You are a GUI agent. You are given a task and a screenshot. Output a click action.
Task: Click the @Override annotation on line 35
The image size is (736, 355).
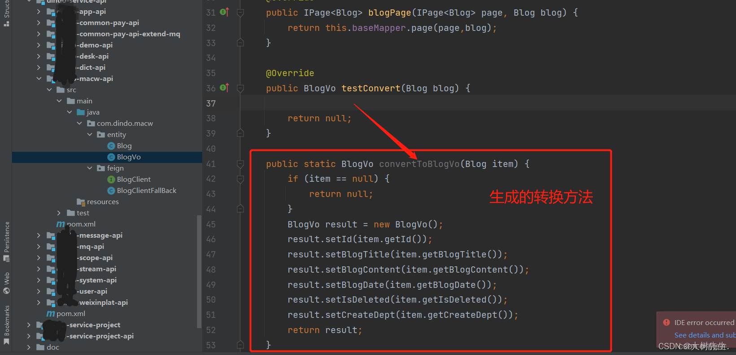pos(290,73)
